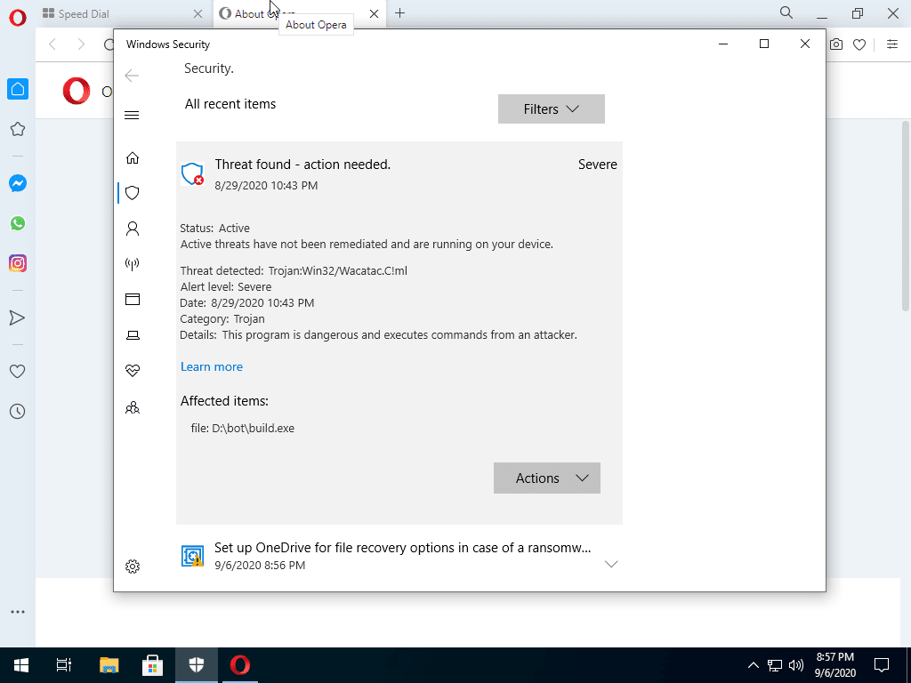Screen dimensions: 911x683
Task: Click the Learn more link
Action: point(211,366)
